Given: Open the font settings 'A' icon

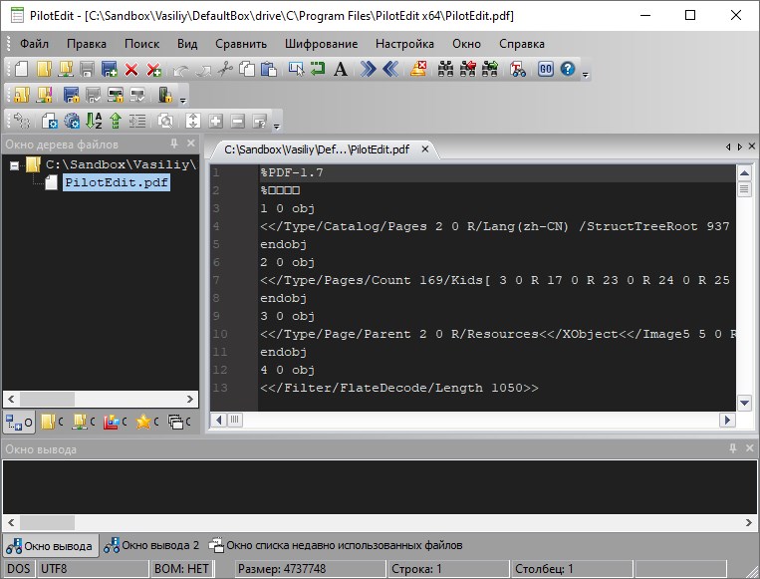Looking at the screenshot, I should click(x=341, y=69).
